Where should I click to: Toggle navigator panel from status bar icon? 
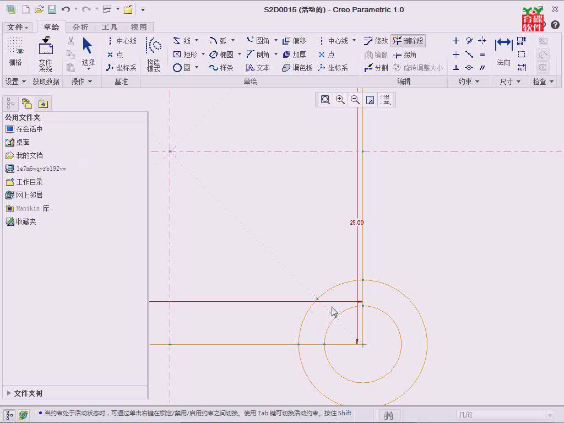click(x=9, y=415)
